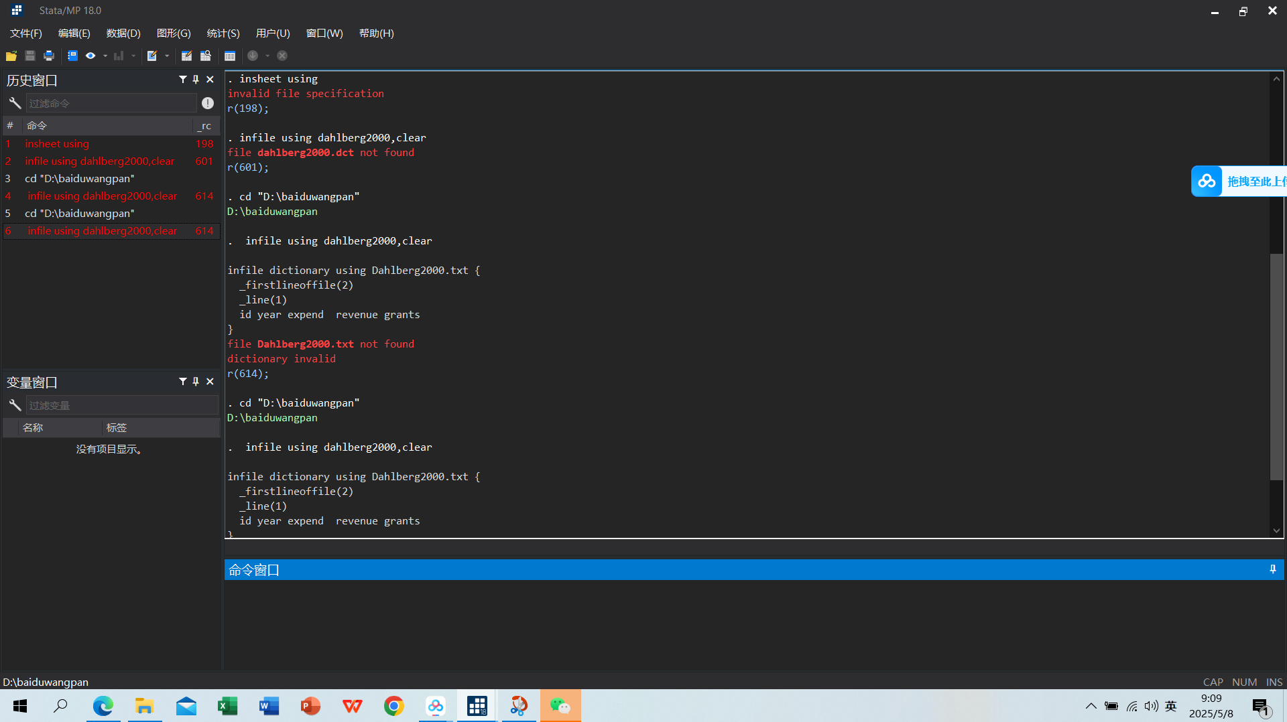Select history row number 3 cd command
Image resolution: width=1287 pixels, height=722 pixels.
(x=111, y=179)
